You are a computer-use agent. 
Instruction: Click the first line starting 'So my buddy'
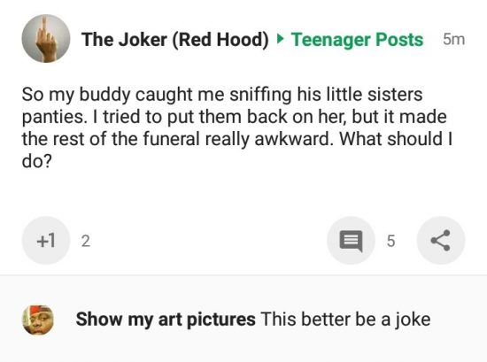[x=222, y=95]
